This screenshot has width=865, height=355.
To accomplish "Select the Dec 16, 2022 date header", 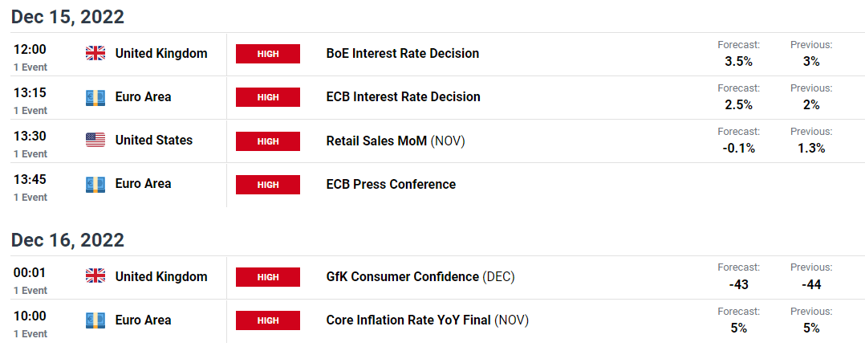I will (67, 240).
